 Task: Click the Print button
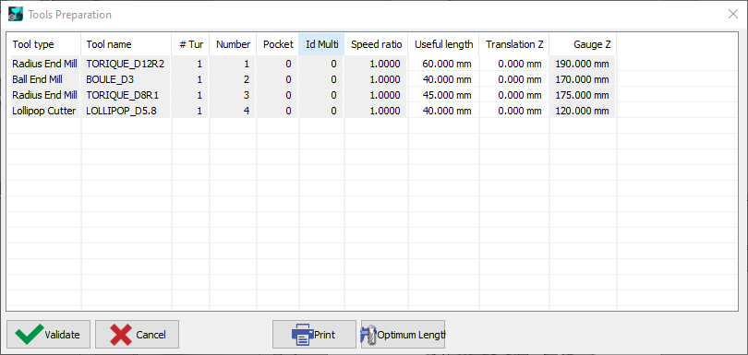(x=314, y=335)
